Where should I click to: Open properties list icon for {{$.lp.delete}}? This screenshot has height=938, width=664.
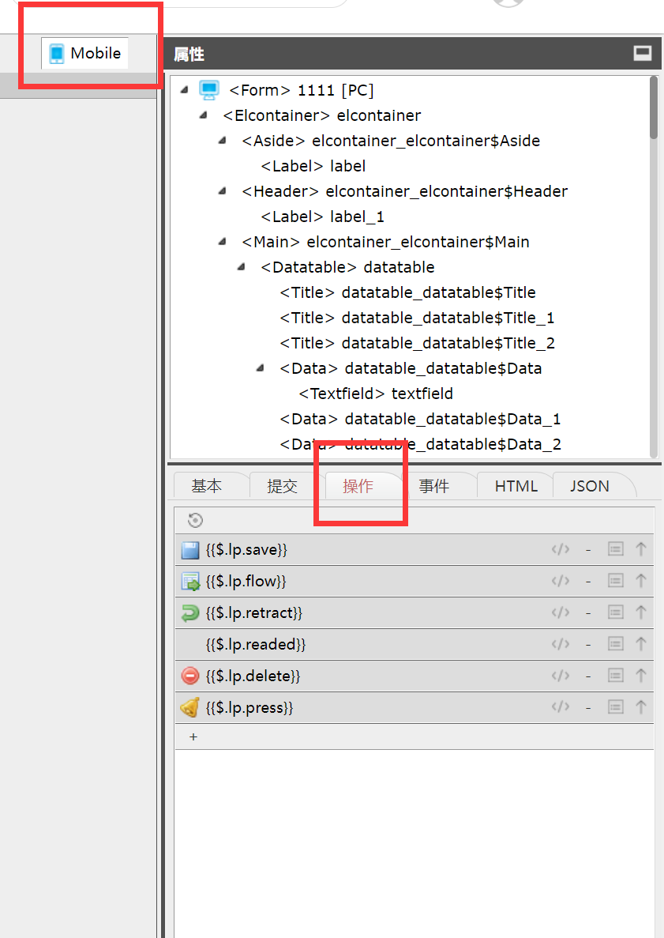[616, 676]
